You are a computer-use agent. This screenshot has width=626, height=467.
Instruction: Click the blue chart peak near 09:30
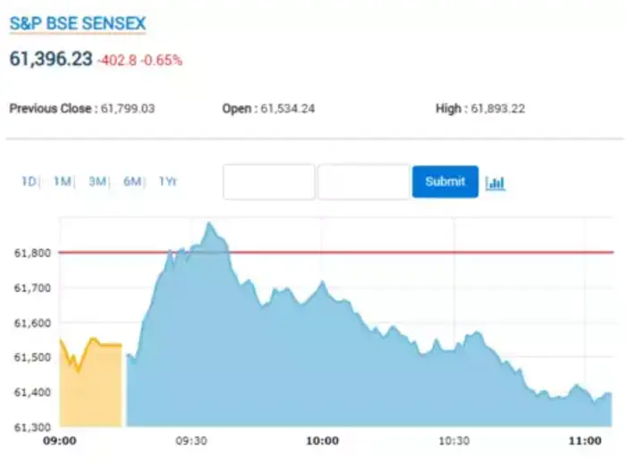coord(211,227)
